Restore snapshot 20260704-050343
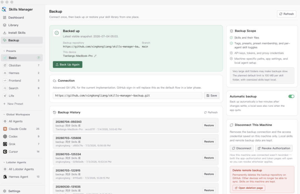 coord(209,125)
